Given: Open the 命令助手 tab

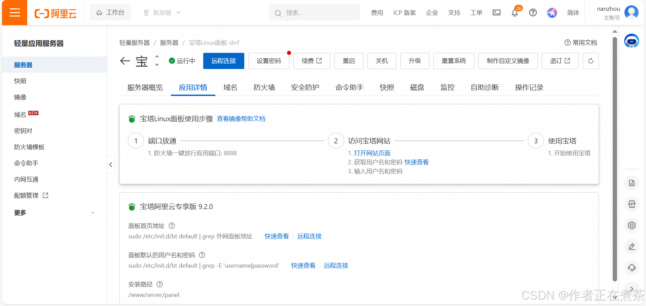Looking at the screenshot, I should click(x=349, y=88).
